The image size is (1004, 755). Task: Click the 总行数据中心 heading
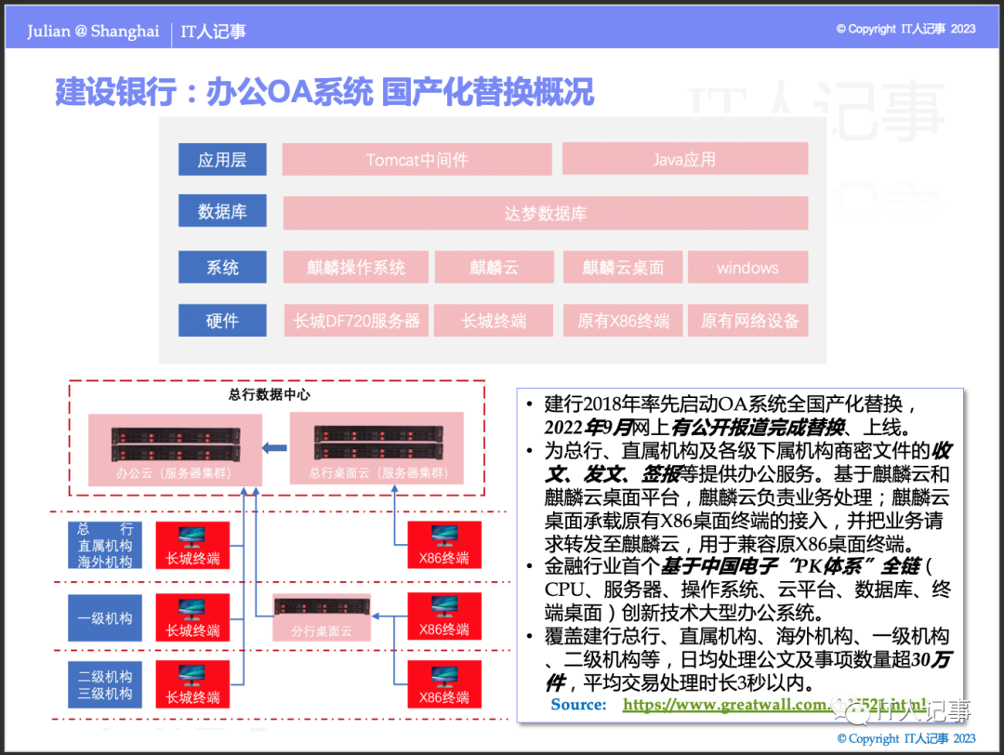coord(269,394)
